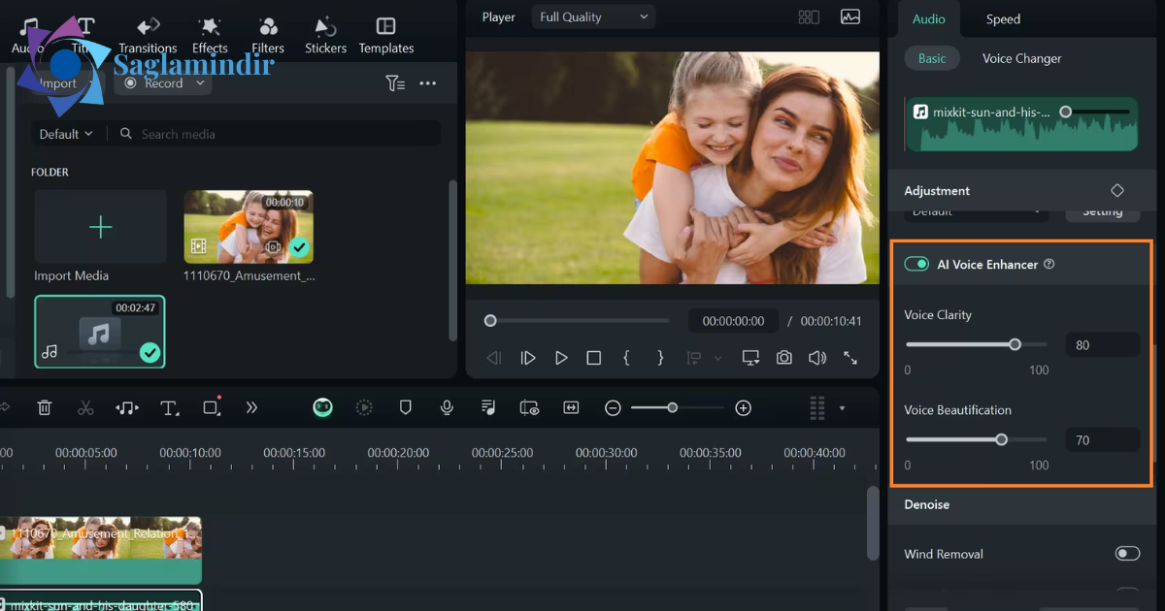
Task: Click the mixkit-sun-and waveform preview
Action: click(x=1020, y=124)
